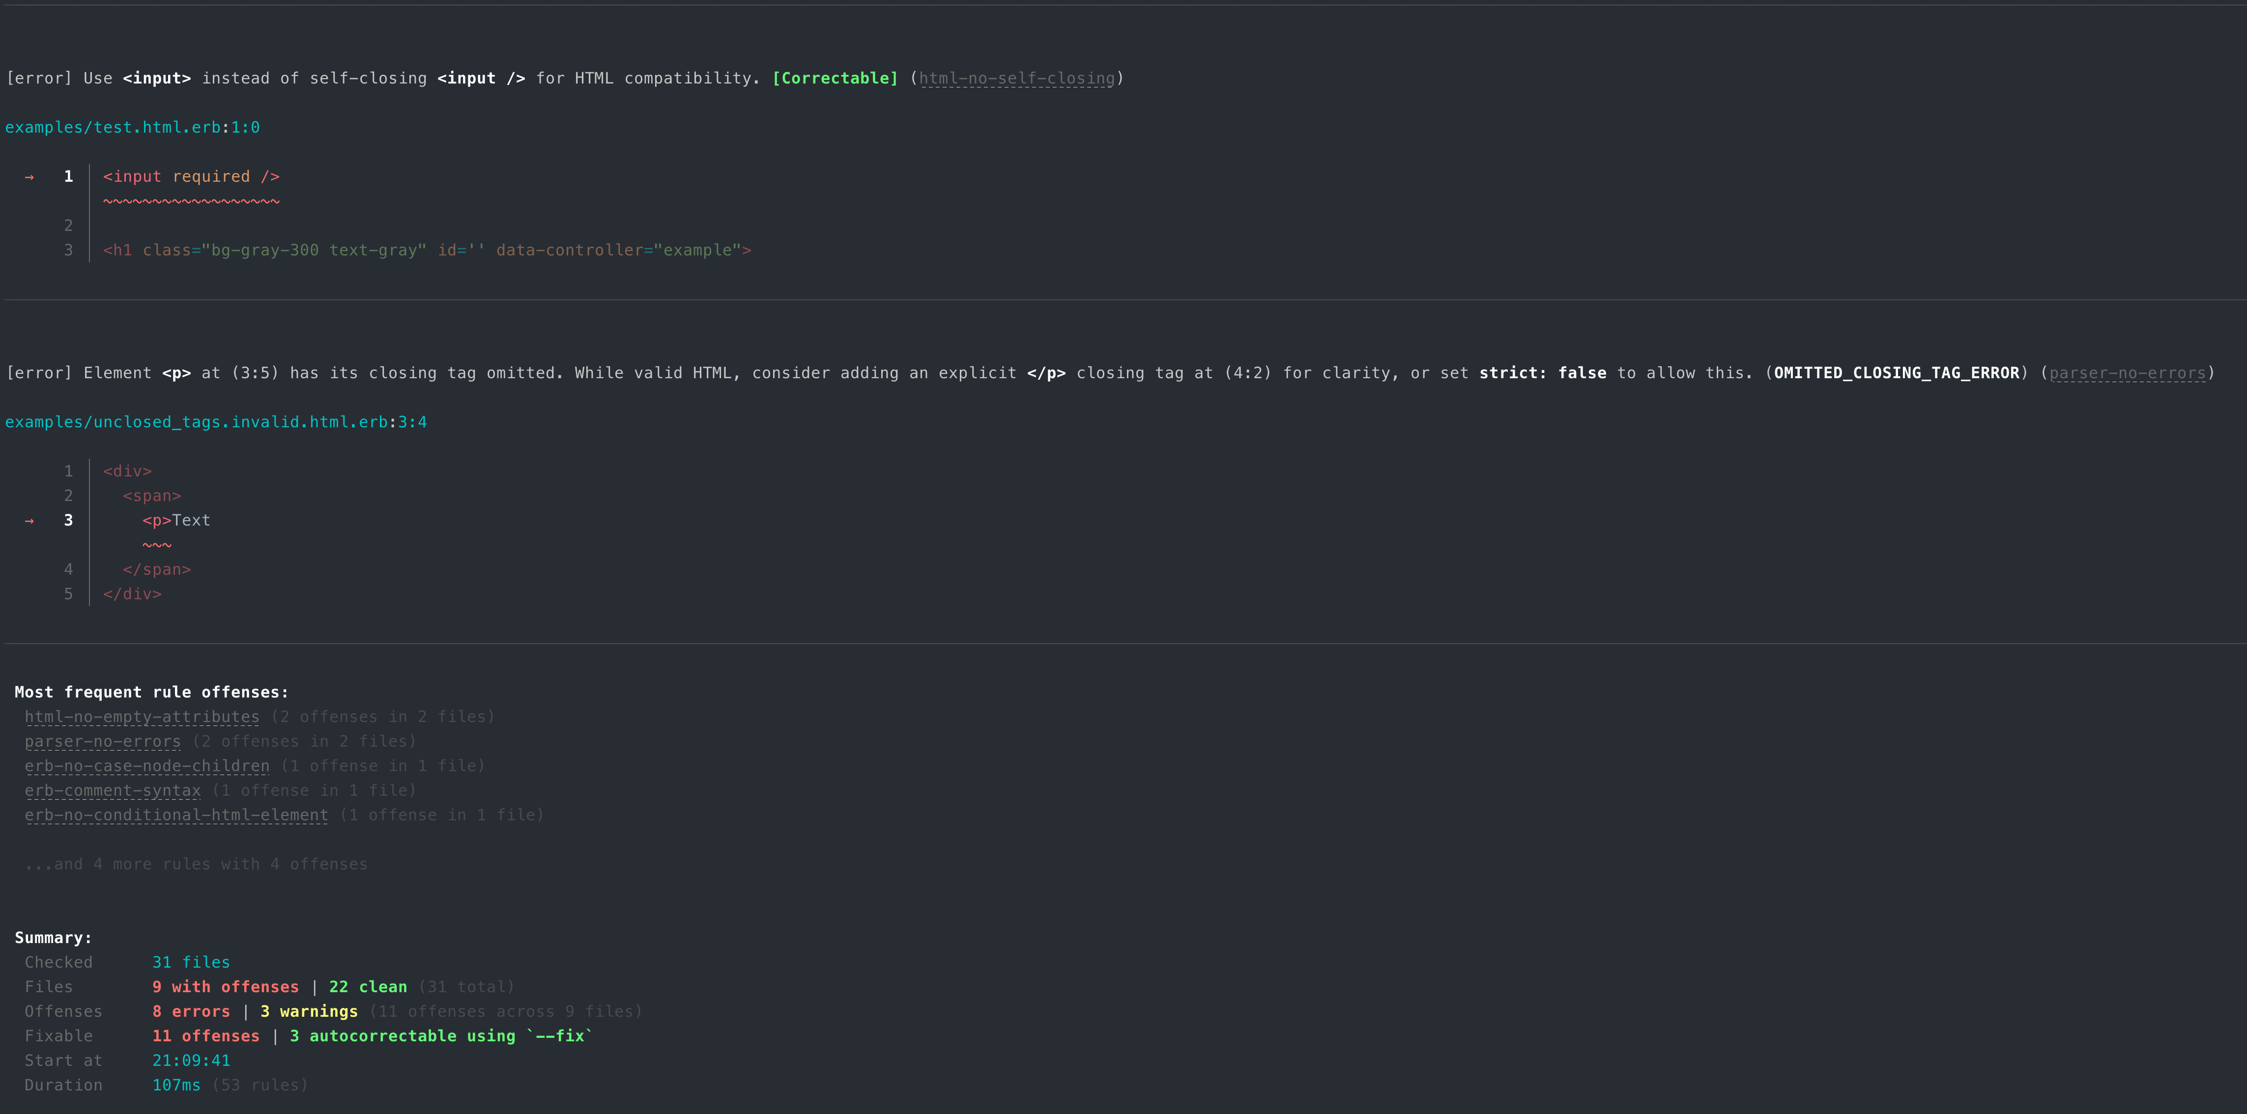2247x1114 pixels.
Task: Click the erb-comment-syntax rule link
Action: [112, 791]
